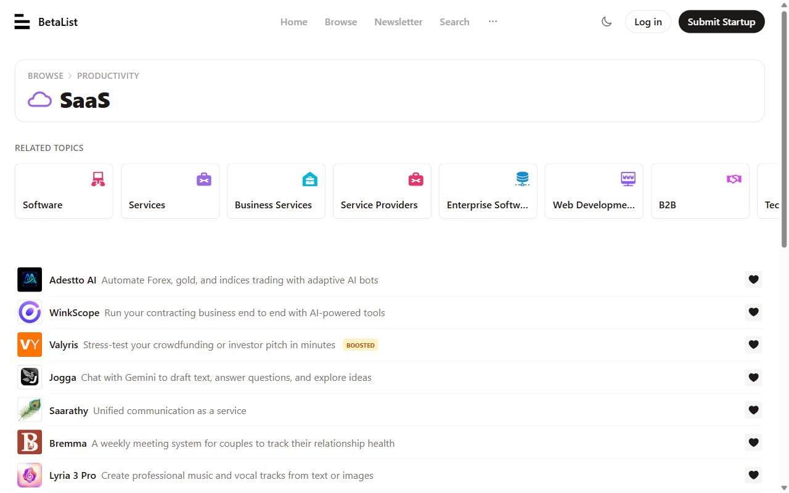Screen dimensions: 789x493
Task: Click the Web Development www monitor icon
Action: pos(628,179)
